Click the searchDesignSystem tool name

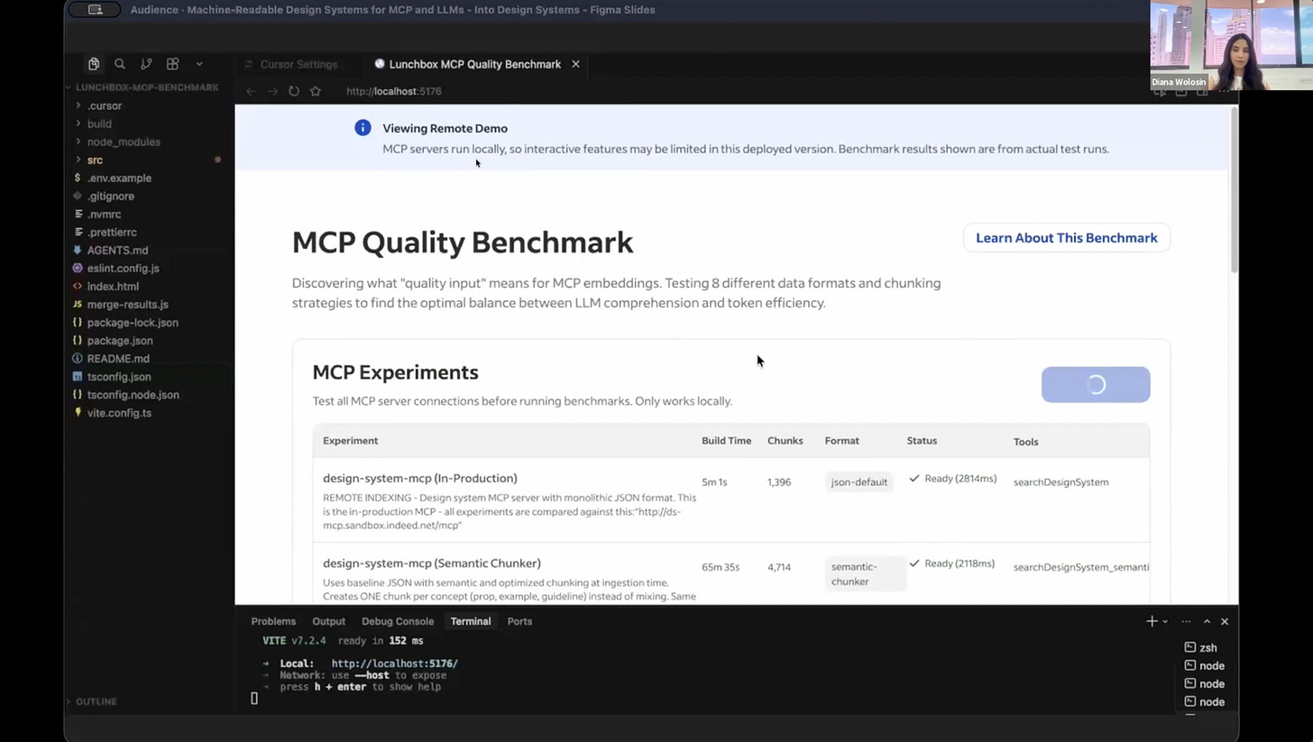point(1060,482)
